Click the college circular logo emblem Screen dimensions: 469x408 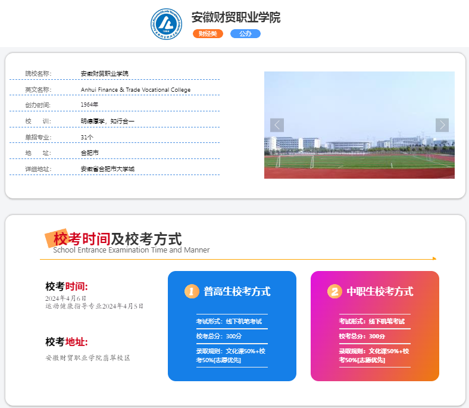coord(166,24)
